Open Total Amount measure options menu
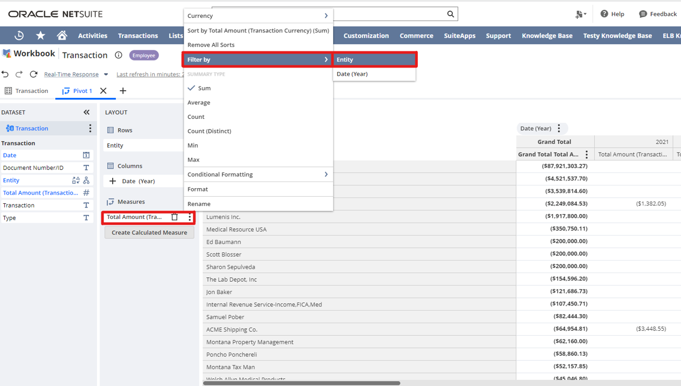This screenshot has width=681, height=386. click(x=190, y=217)
